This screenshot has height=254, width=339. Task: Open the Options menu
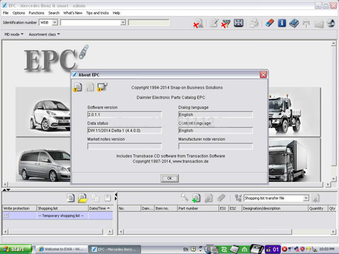[x=19, y=13]
